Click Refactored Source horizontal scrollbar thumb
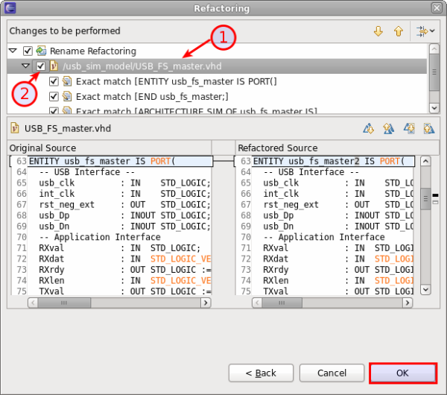The width and height of the screenshot is (447, 395). pos(282,303)
